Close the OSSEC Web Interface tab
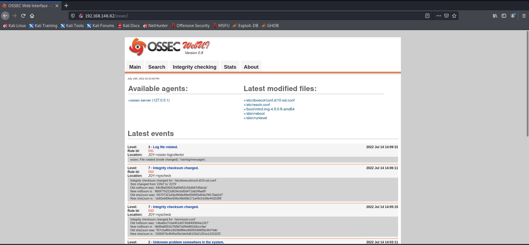This screenshot has height=245, width=529. pyautogui.click(x=57, y=6)
